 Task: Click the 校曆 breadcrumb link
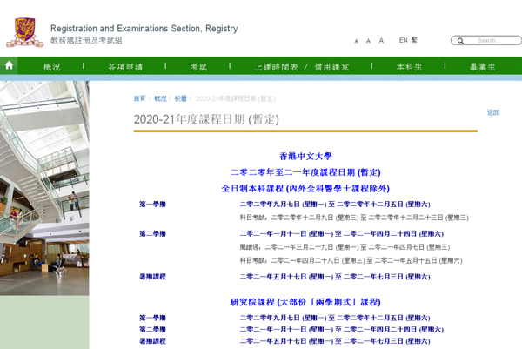pos(180,98)
